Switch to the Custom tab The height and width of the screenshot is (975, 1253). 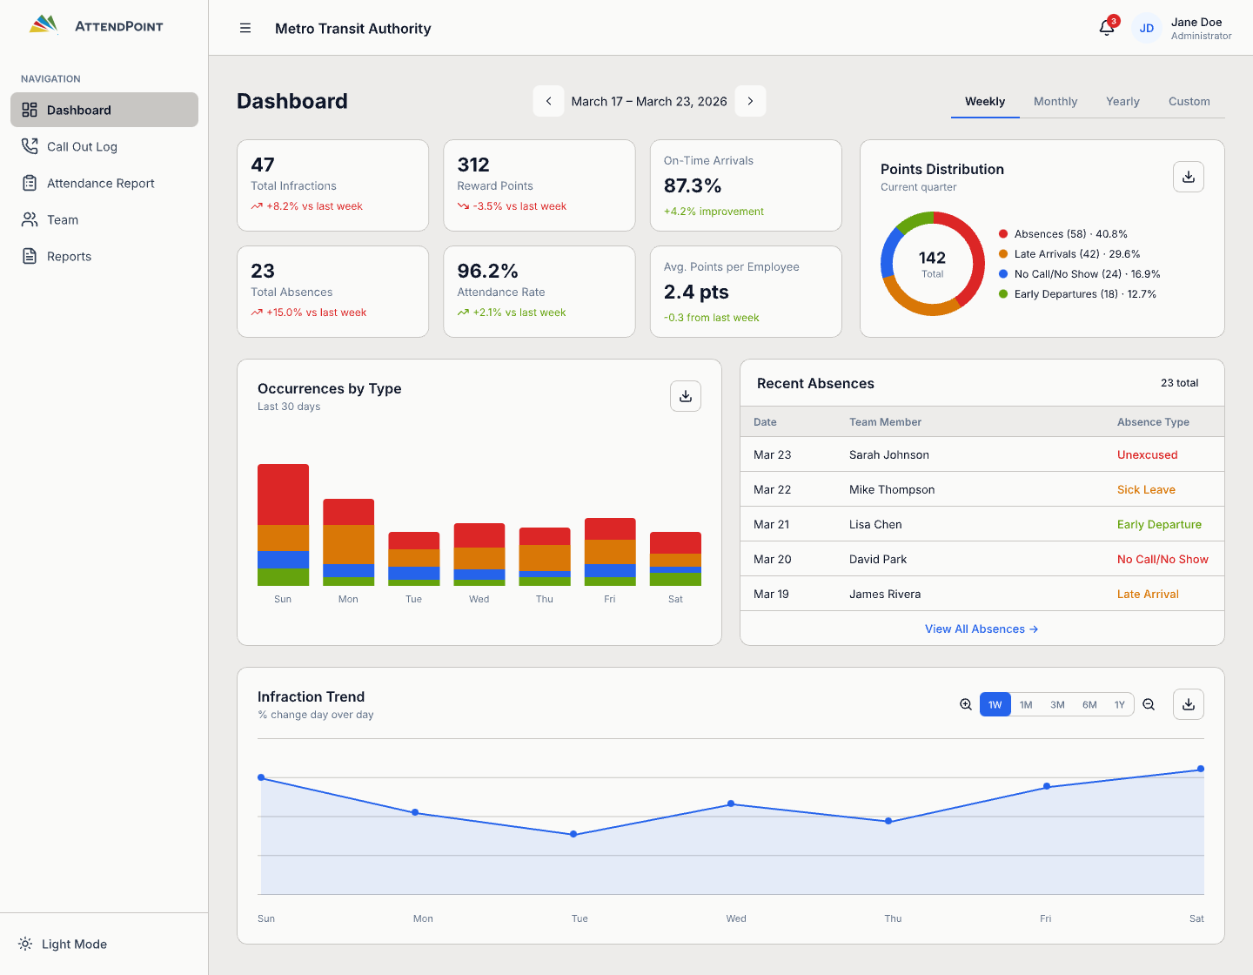(1189, 101)
